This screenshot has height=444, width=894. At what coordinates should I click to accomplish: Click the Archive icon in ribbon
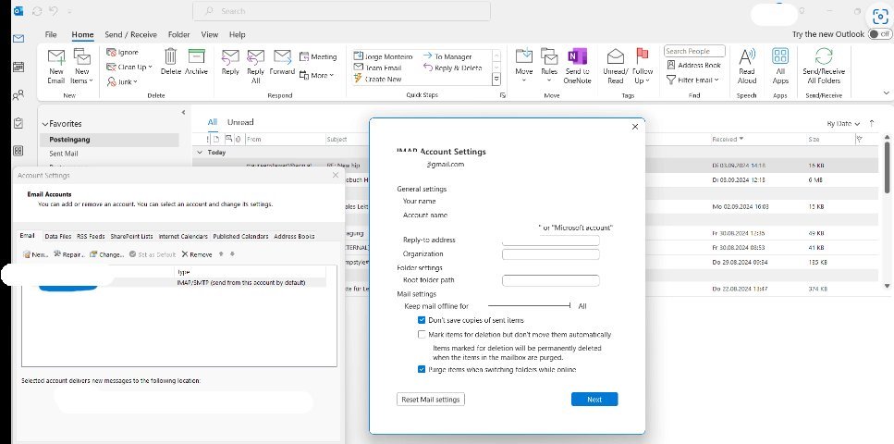pyautogui.click(x=196, y=56)
